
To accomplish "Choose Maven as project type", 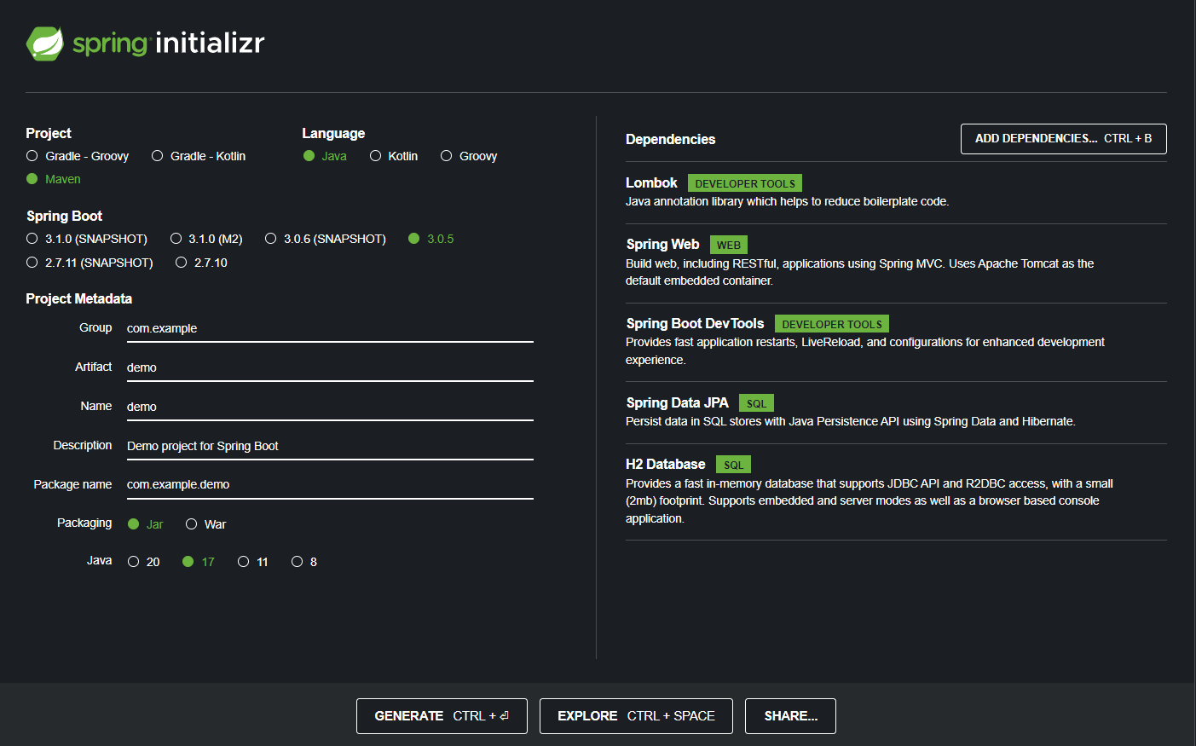I will coord(54,179).
